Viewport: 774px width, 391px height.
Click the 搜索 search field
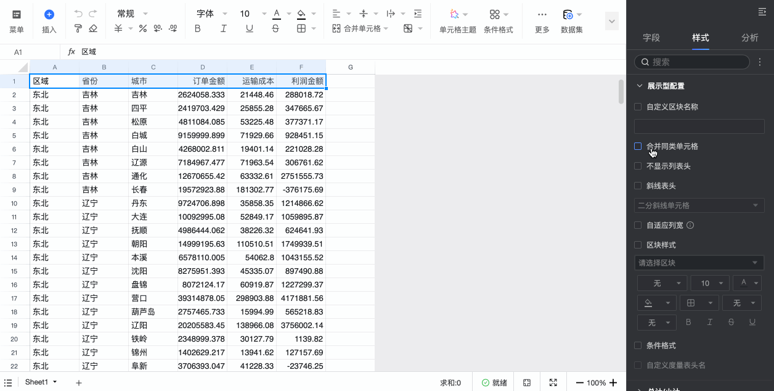pos(692,62)
